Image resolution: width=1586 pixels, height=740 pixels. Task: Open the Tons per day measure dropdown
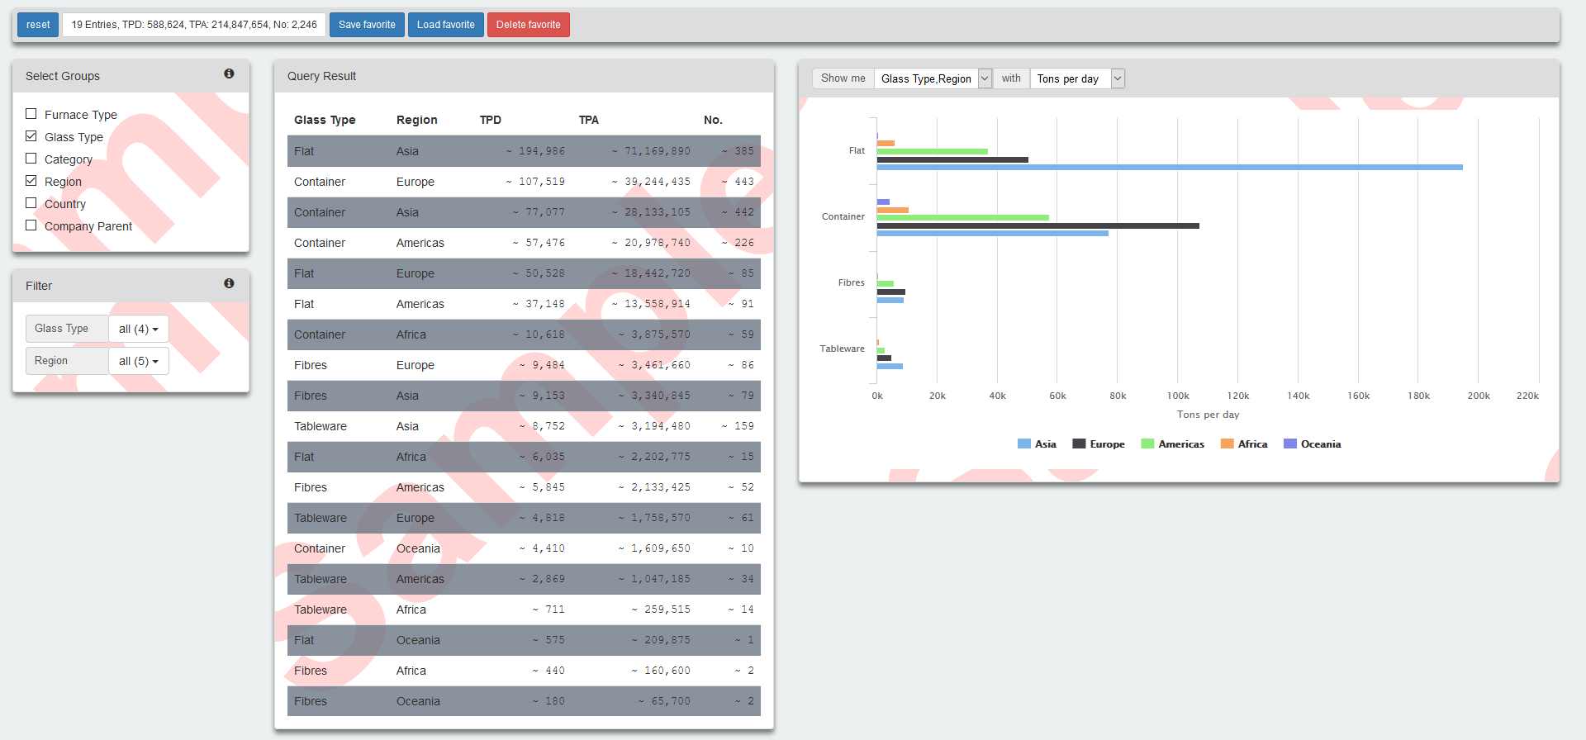(x=1077, y=78)
